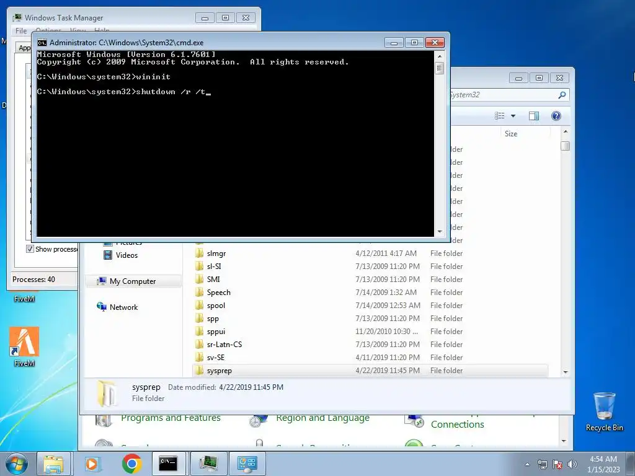This screenshot has width=635, height=476.
Task: Select Network in Explorer navigation pane
Action: (123, 307)
